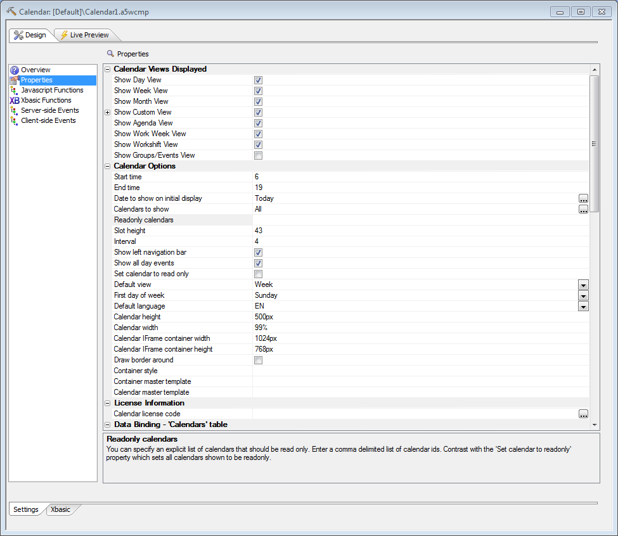618x536 pixels.
Task: Click Container master template value field
Action: click(x=420, y=381)
